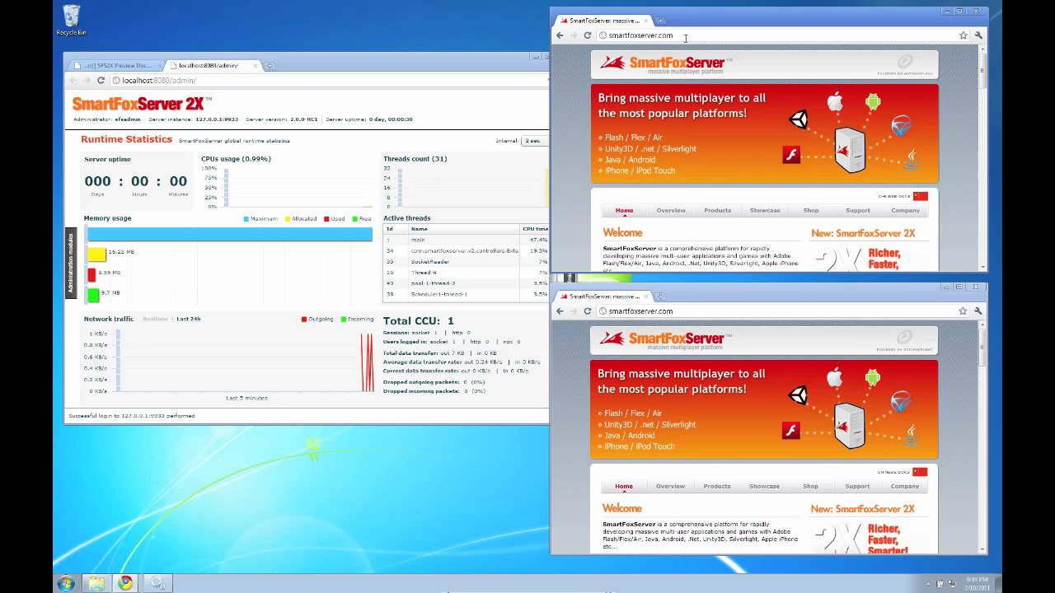Open Overview menu in upper window
The width and height of the screenshot is (1055, 593).
point(671,210)
